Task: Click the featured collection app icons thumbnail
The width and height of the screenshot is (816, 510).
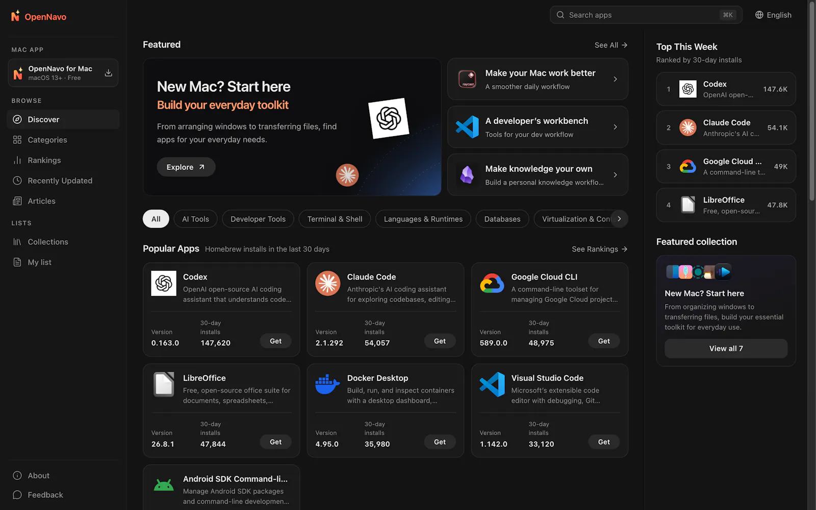Action: coord(699,272)
